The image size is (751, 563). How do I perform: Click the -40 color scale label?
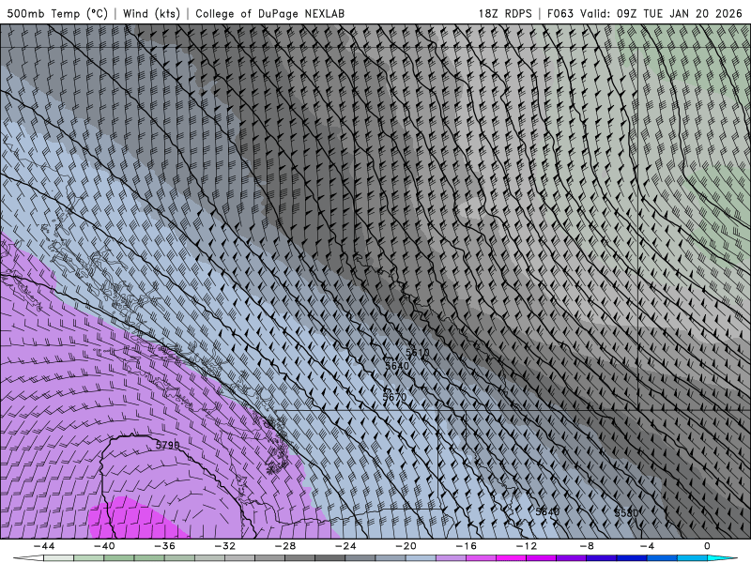104,546
